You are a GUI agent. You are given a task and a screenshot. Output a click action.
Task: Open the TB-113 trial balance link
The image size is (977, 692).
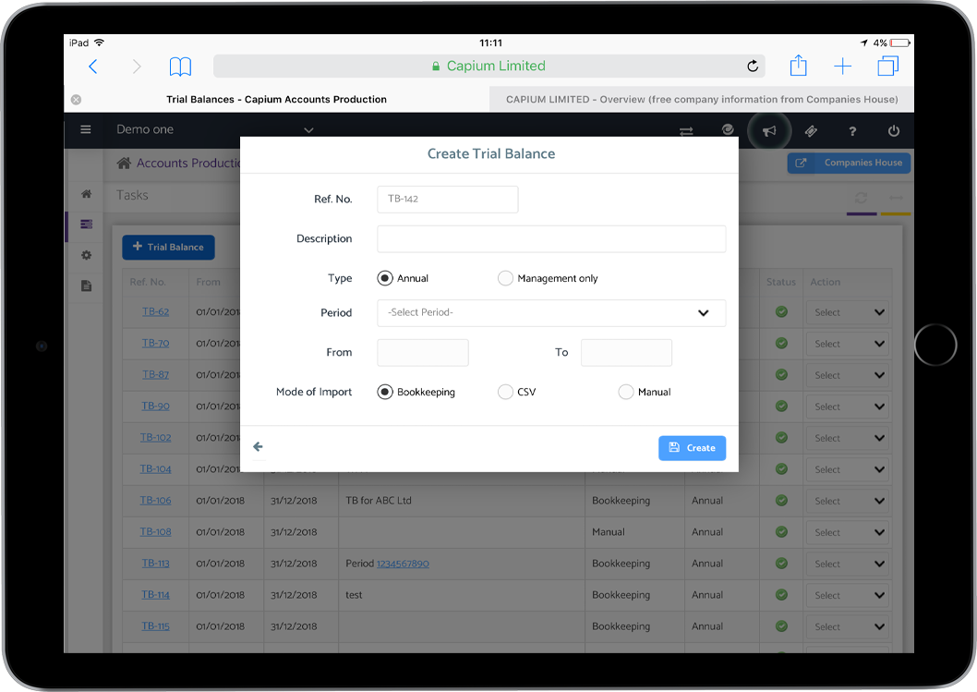coord(155,564)
